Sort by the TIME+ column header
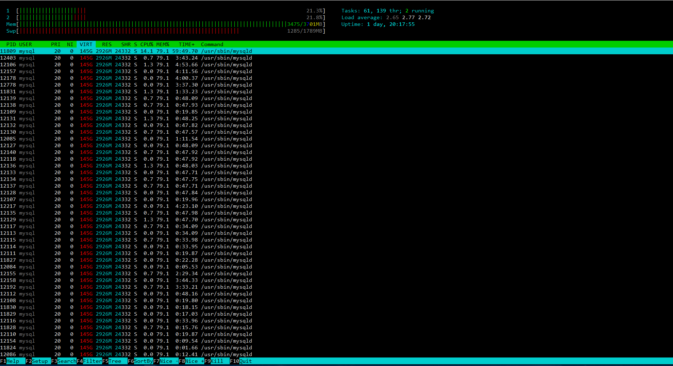The image size is (673, 366). click(187, 44)
